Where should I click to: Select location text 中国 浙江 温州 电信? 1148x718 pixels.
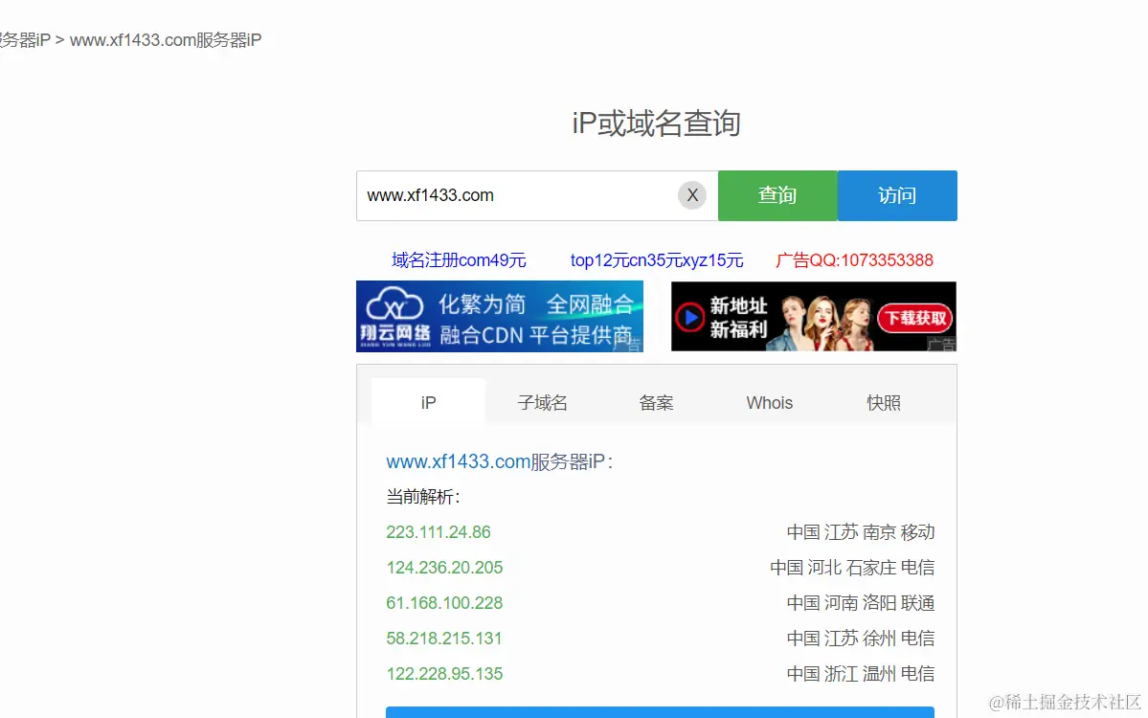(x=861, y=673)
